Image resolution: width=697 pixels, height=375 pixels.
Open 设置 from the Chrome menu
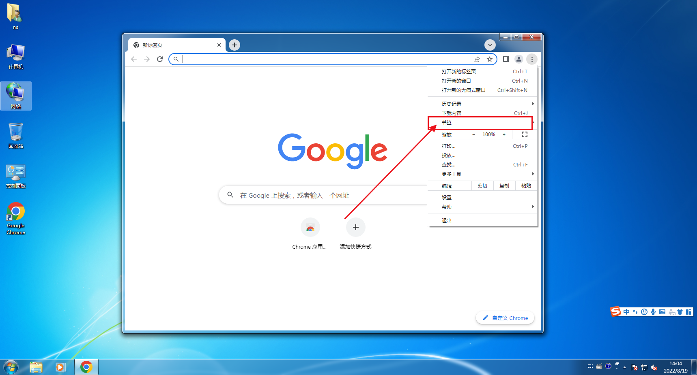(482, 198)
